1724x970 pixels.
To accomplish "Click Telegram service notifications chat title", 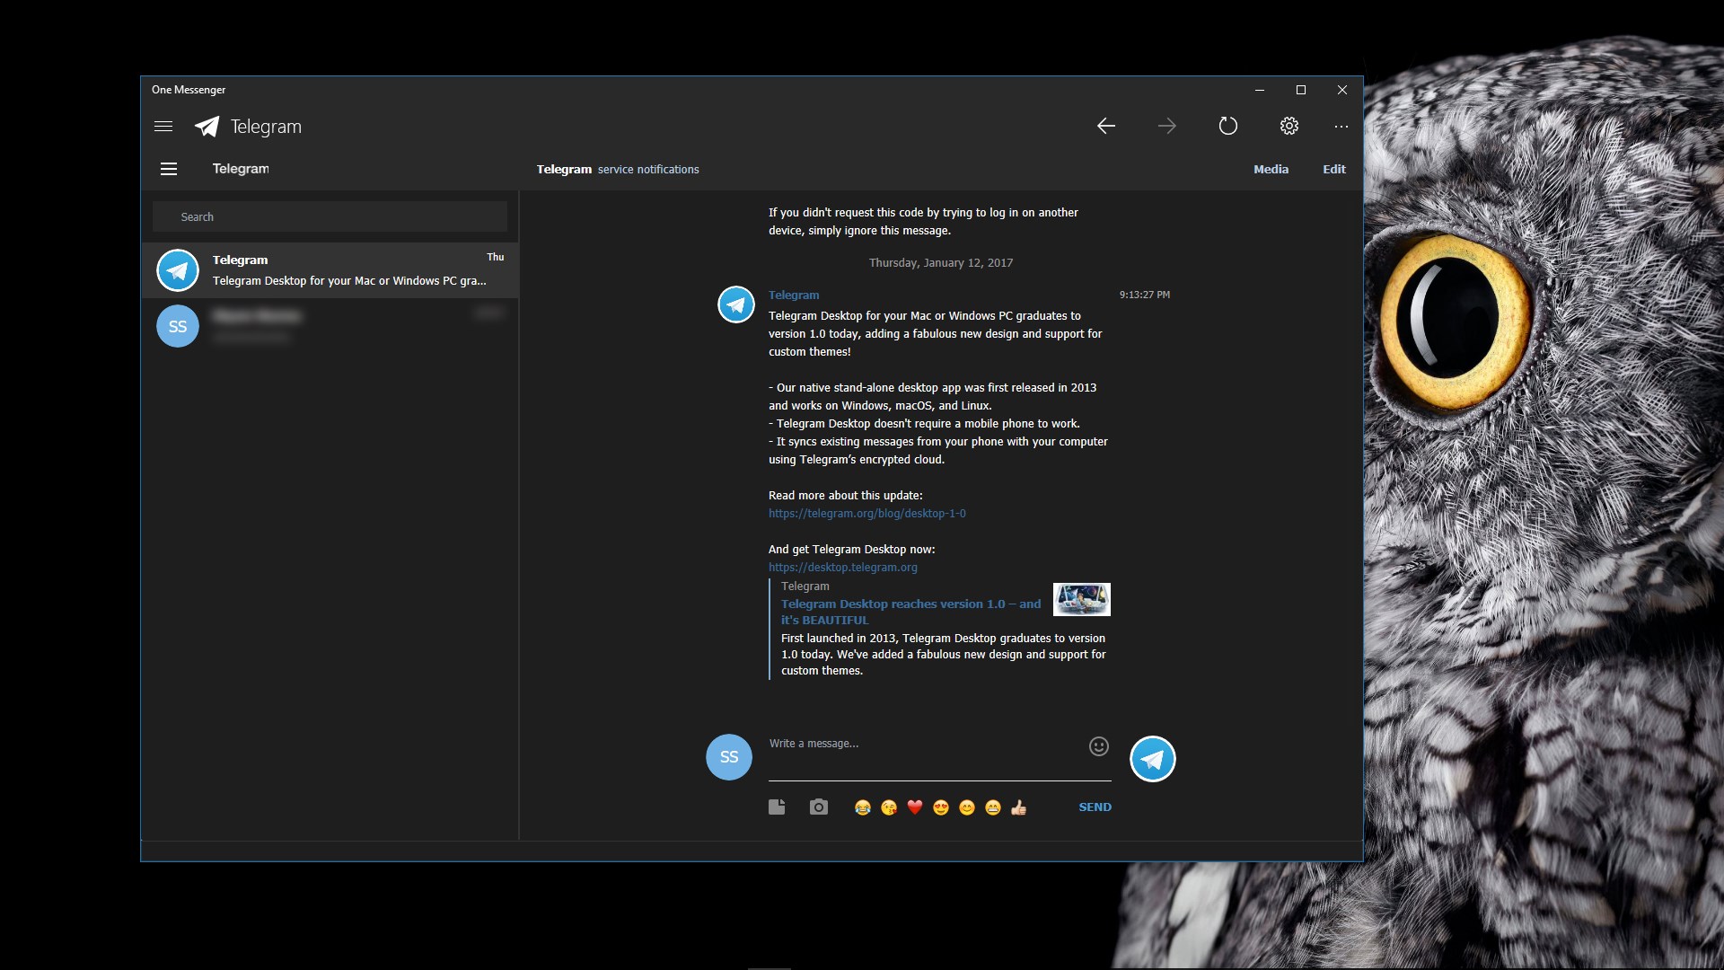I will pos(618,169).
